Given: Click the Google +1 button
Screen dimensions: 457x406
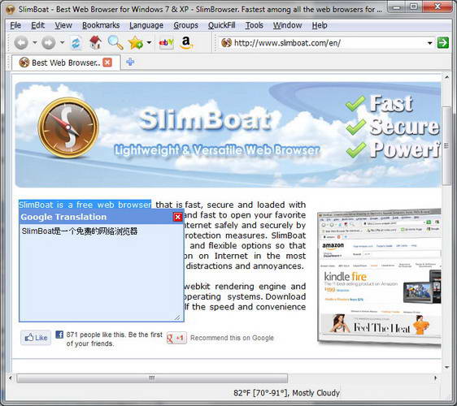Looking at the screenshot, I should [x=176, y=338].
